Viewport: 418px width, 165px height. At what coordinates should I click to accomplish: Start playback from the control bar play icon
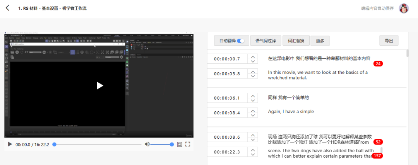(10, 144)
